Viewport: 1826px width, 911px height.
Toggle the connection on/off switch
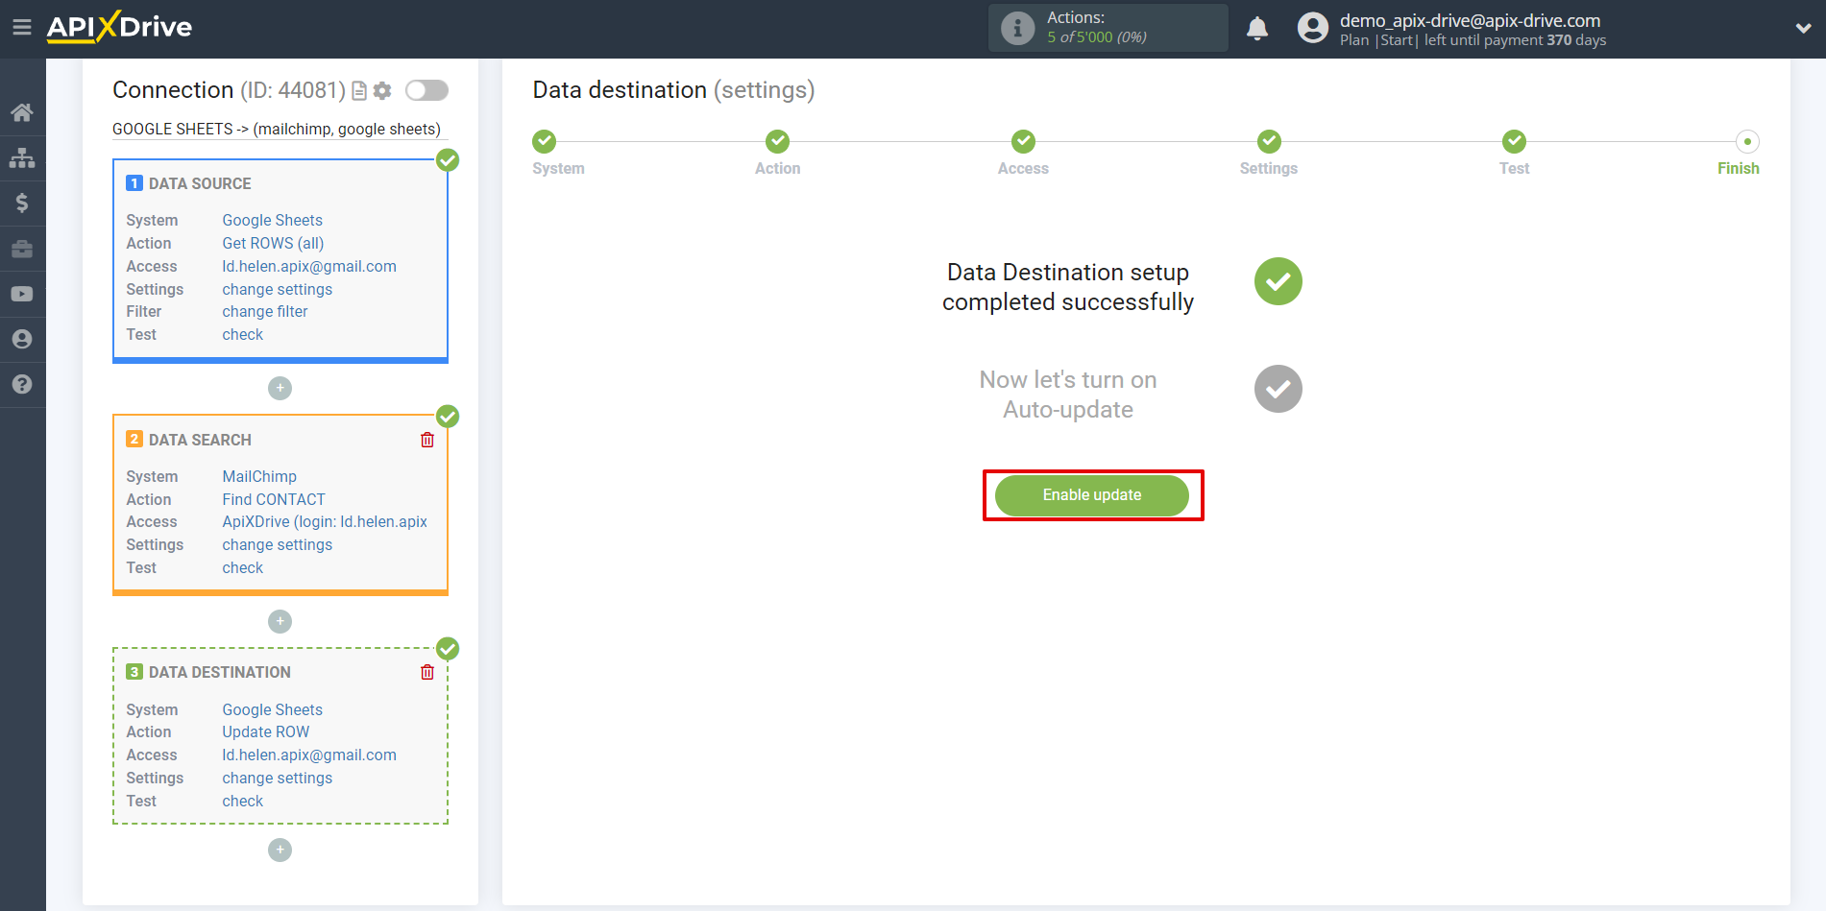pyautogui.click(x=426, y=90)
